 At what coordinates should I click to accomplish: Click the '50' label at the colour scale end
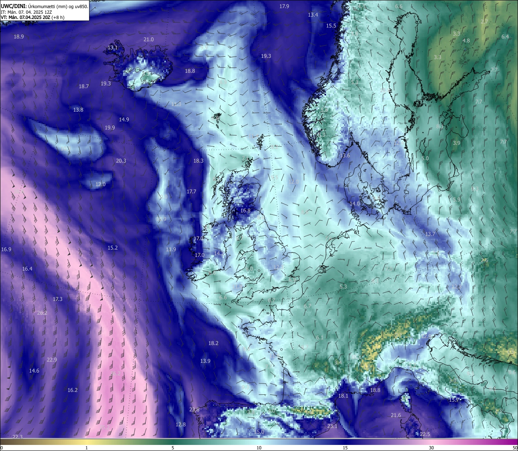click(x=515, y=448)
